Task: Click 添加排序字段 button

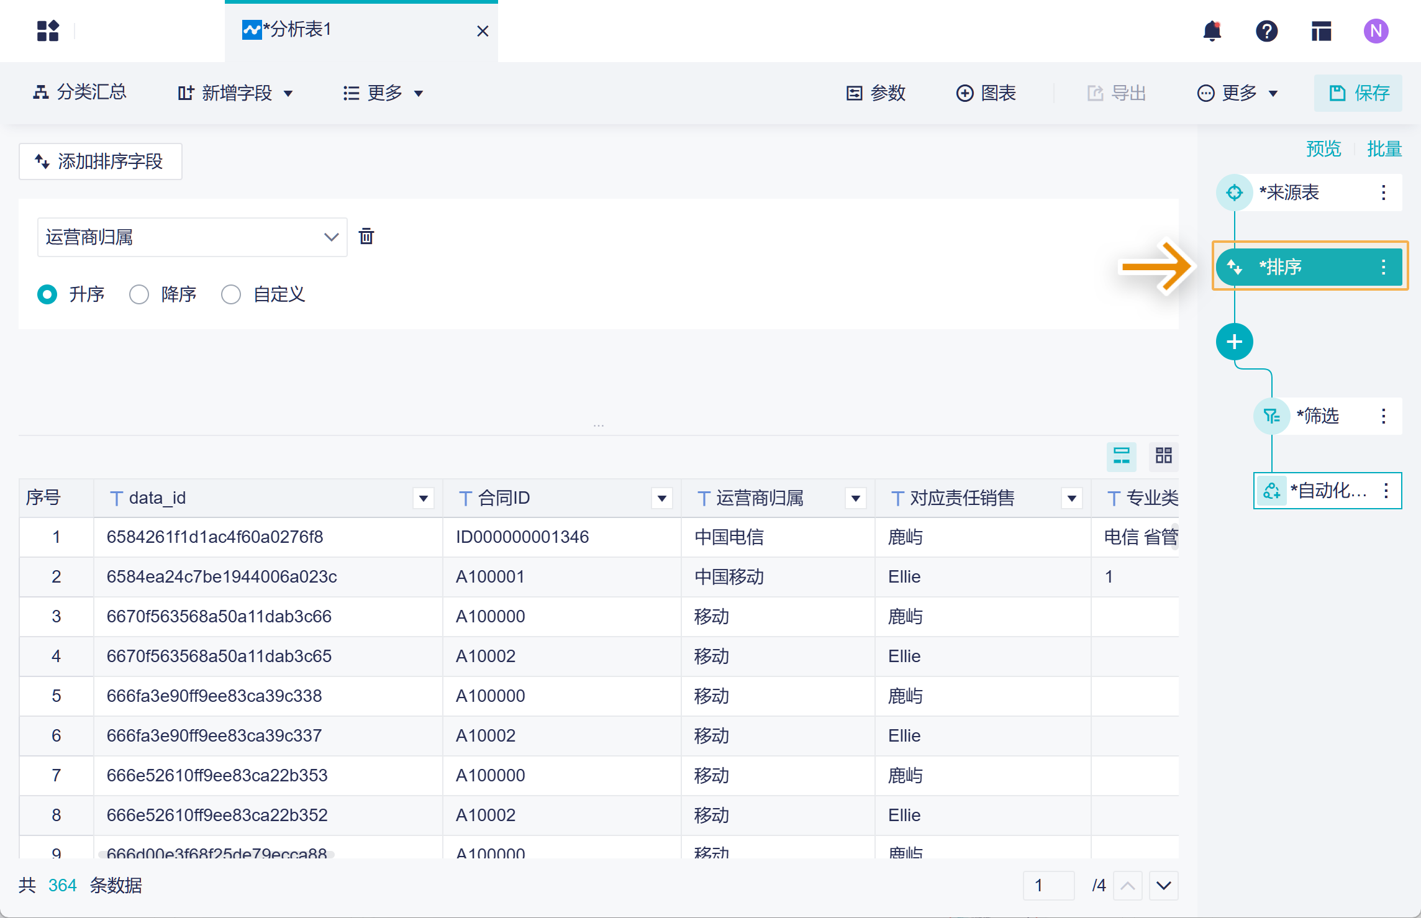Action: (100, 161)
